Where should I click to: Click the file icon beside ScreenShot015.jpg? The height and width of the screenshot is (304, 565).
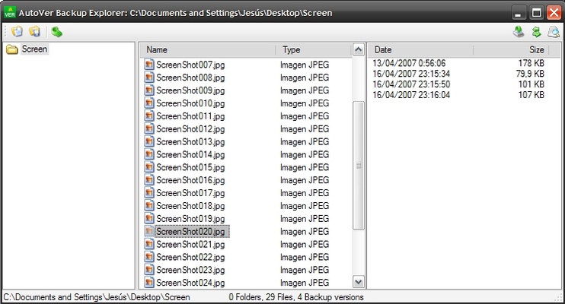tap(149, 167)
